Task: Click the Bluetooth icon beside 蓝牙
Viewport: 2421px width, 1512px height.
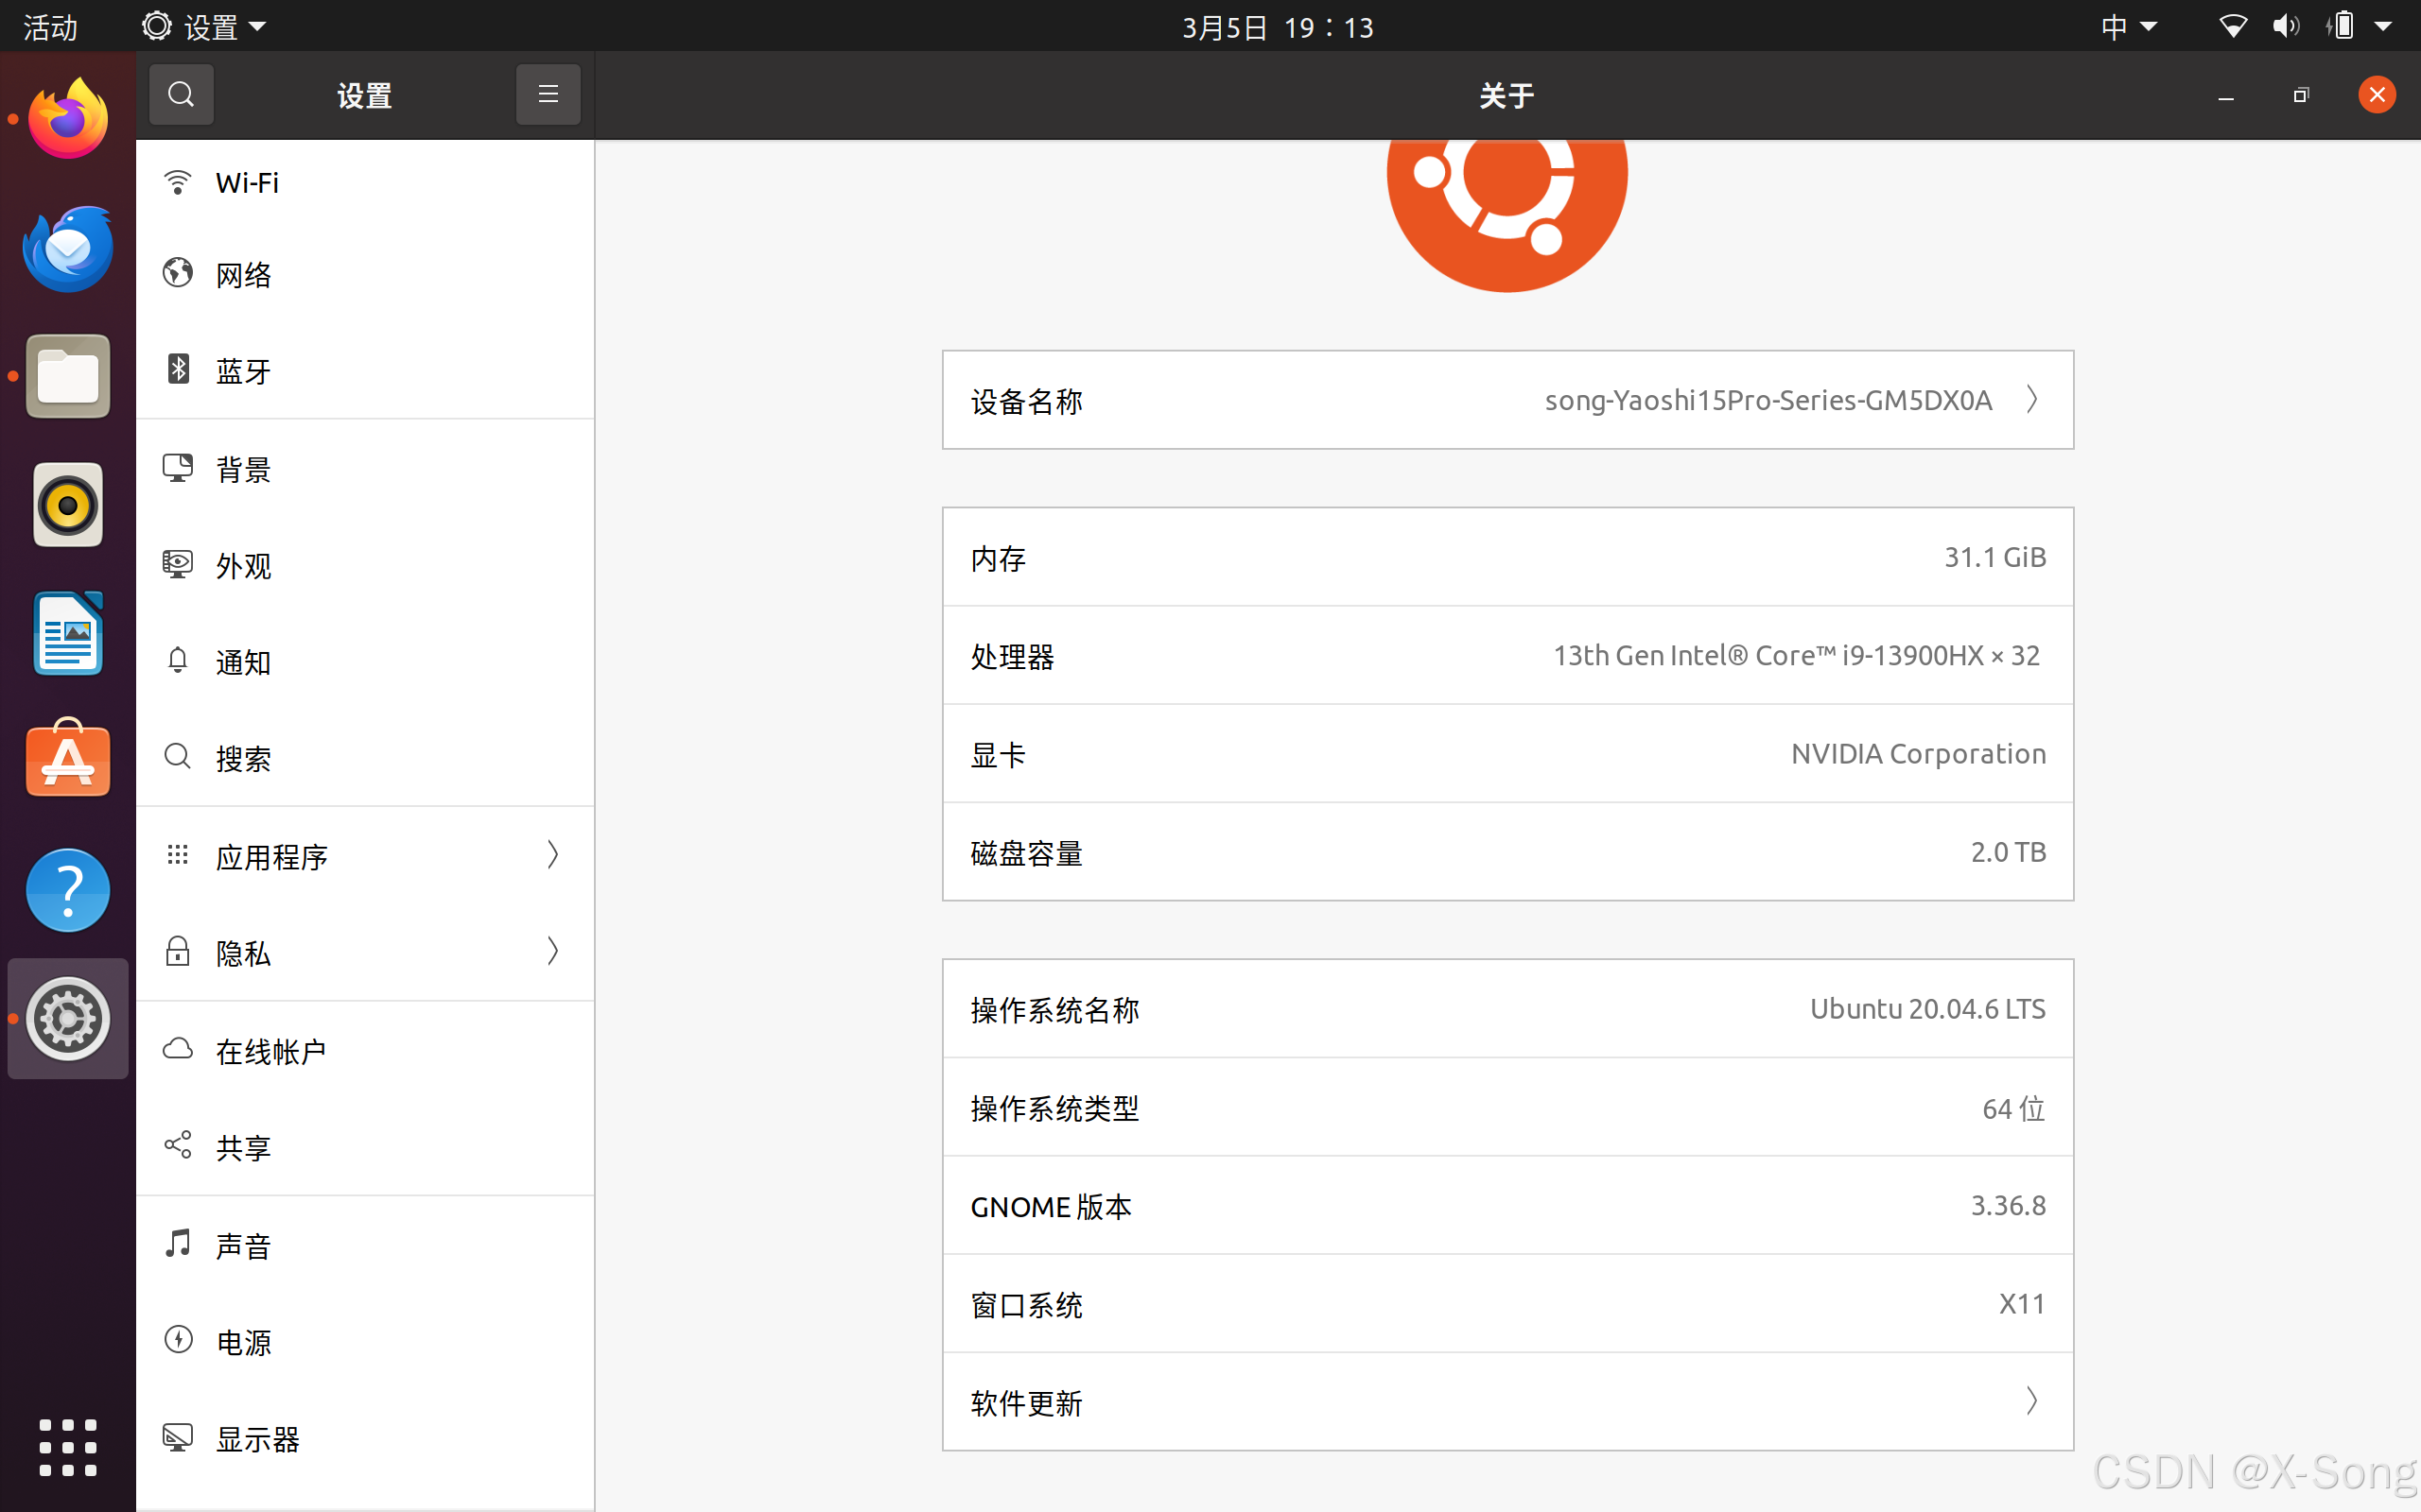Action: pos(178,369)
